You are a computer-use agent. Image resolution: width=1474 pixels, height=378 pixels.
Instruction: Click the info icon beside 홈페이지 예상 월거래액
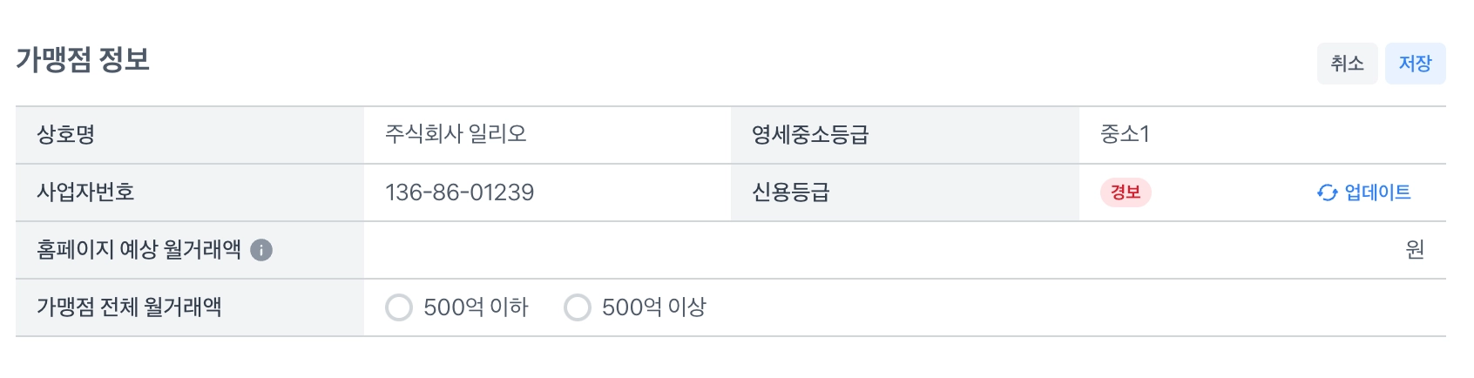tap(261, 251)
